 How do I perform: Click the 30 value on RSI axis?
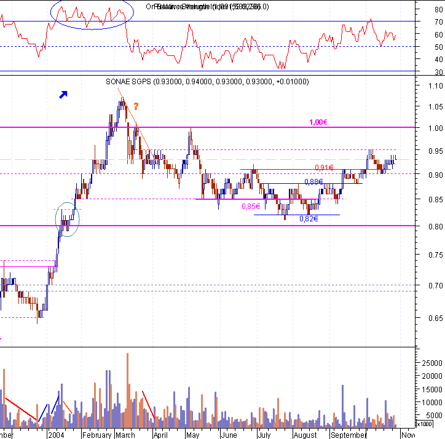[438, 72]
